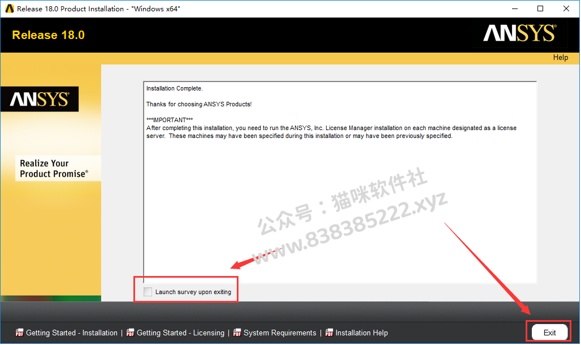Open the Help menu

tap(560, 58)
